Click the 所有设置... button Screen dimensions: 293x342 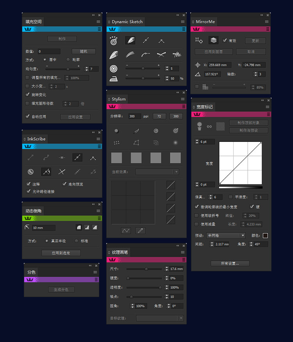230,263
